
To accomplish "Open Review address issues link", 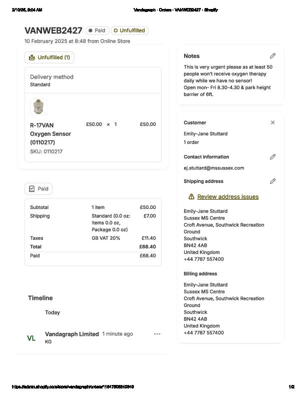I will 228,197.
